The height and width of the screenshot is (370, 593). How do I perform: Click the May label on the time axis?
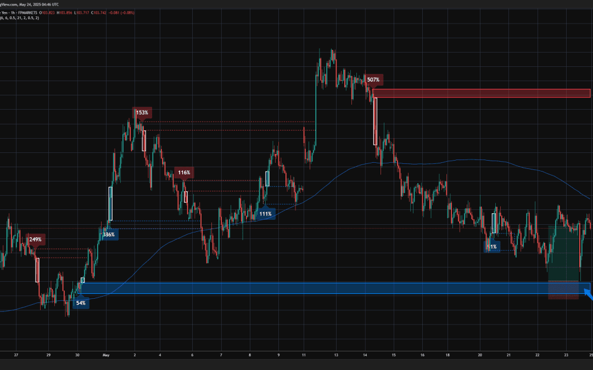[106, 355]
